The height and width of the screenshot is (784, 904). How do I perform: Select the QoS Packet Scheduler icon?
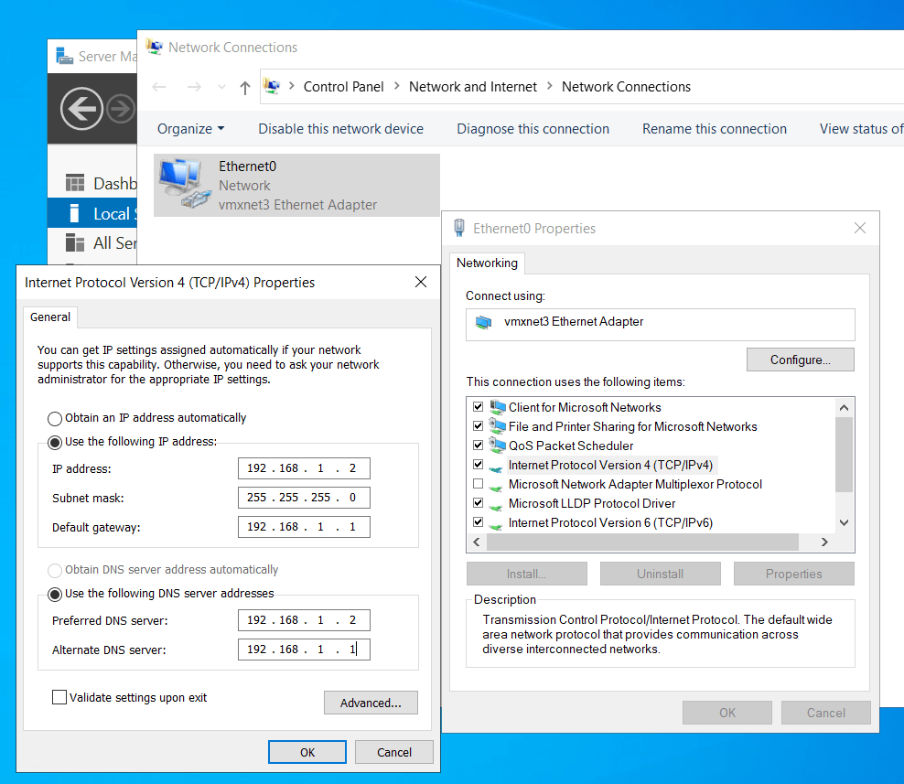[498, 446]
